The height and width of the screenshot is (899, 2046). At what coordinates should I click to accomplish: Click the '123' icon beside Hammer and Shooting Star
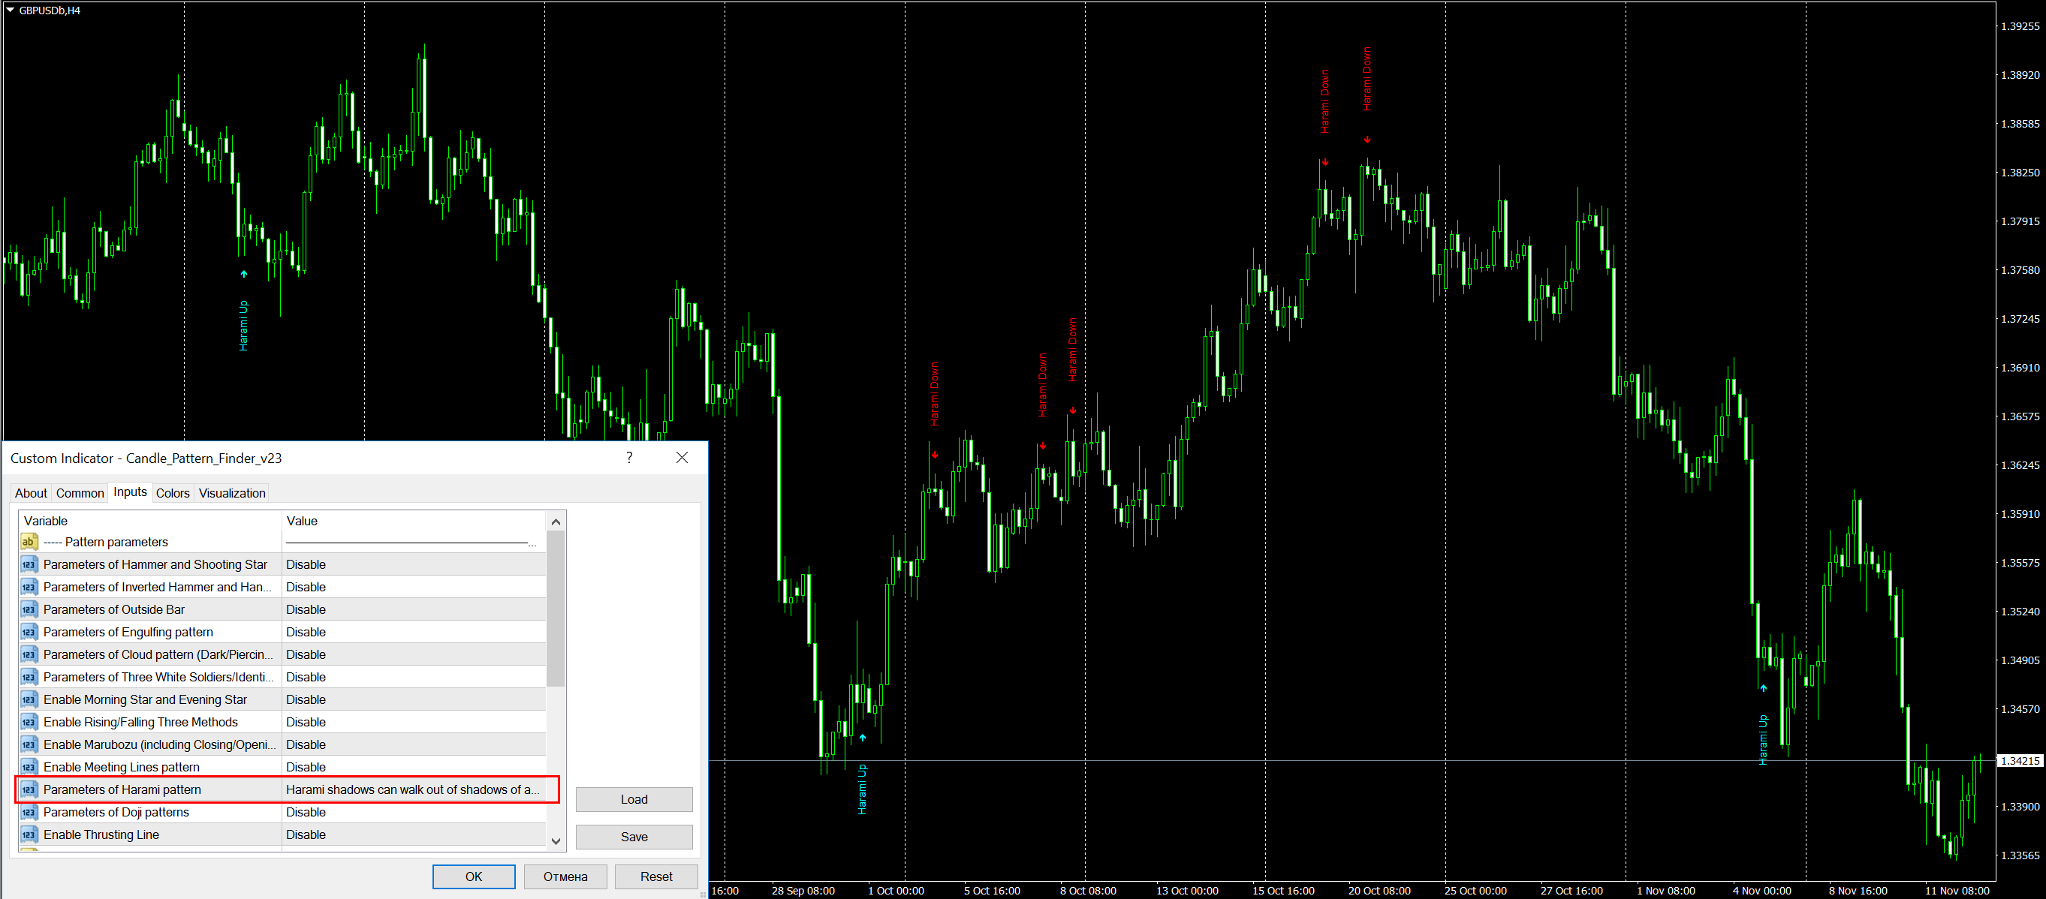(29, 564)
